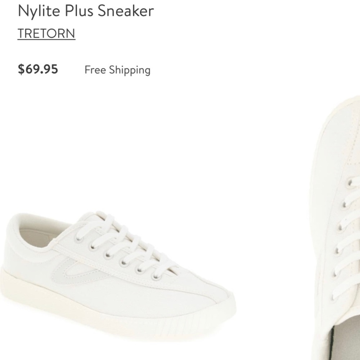The width and height of the screenshot is (360, 360).
Task: Open the TRETORN brand link
Action: click(x=46, y=33)
